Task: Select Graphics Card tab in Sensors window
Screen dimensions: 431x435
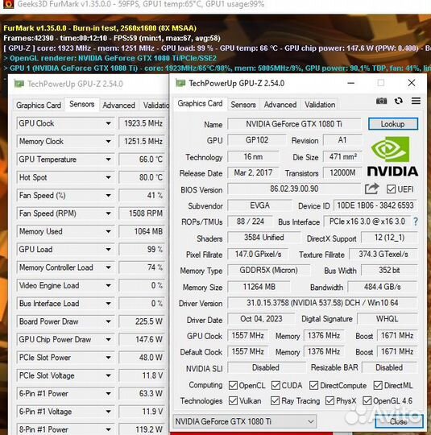Action: coord(39,106)
